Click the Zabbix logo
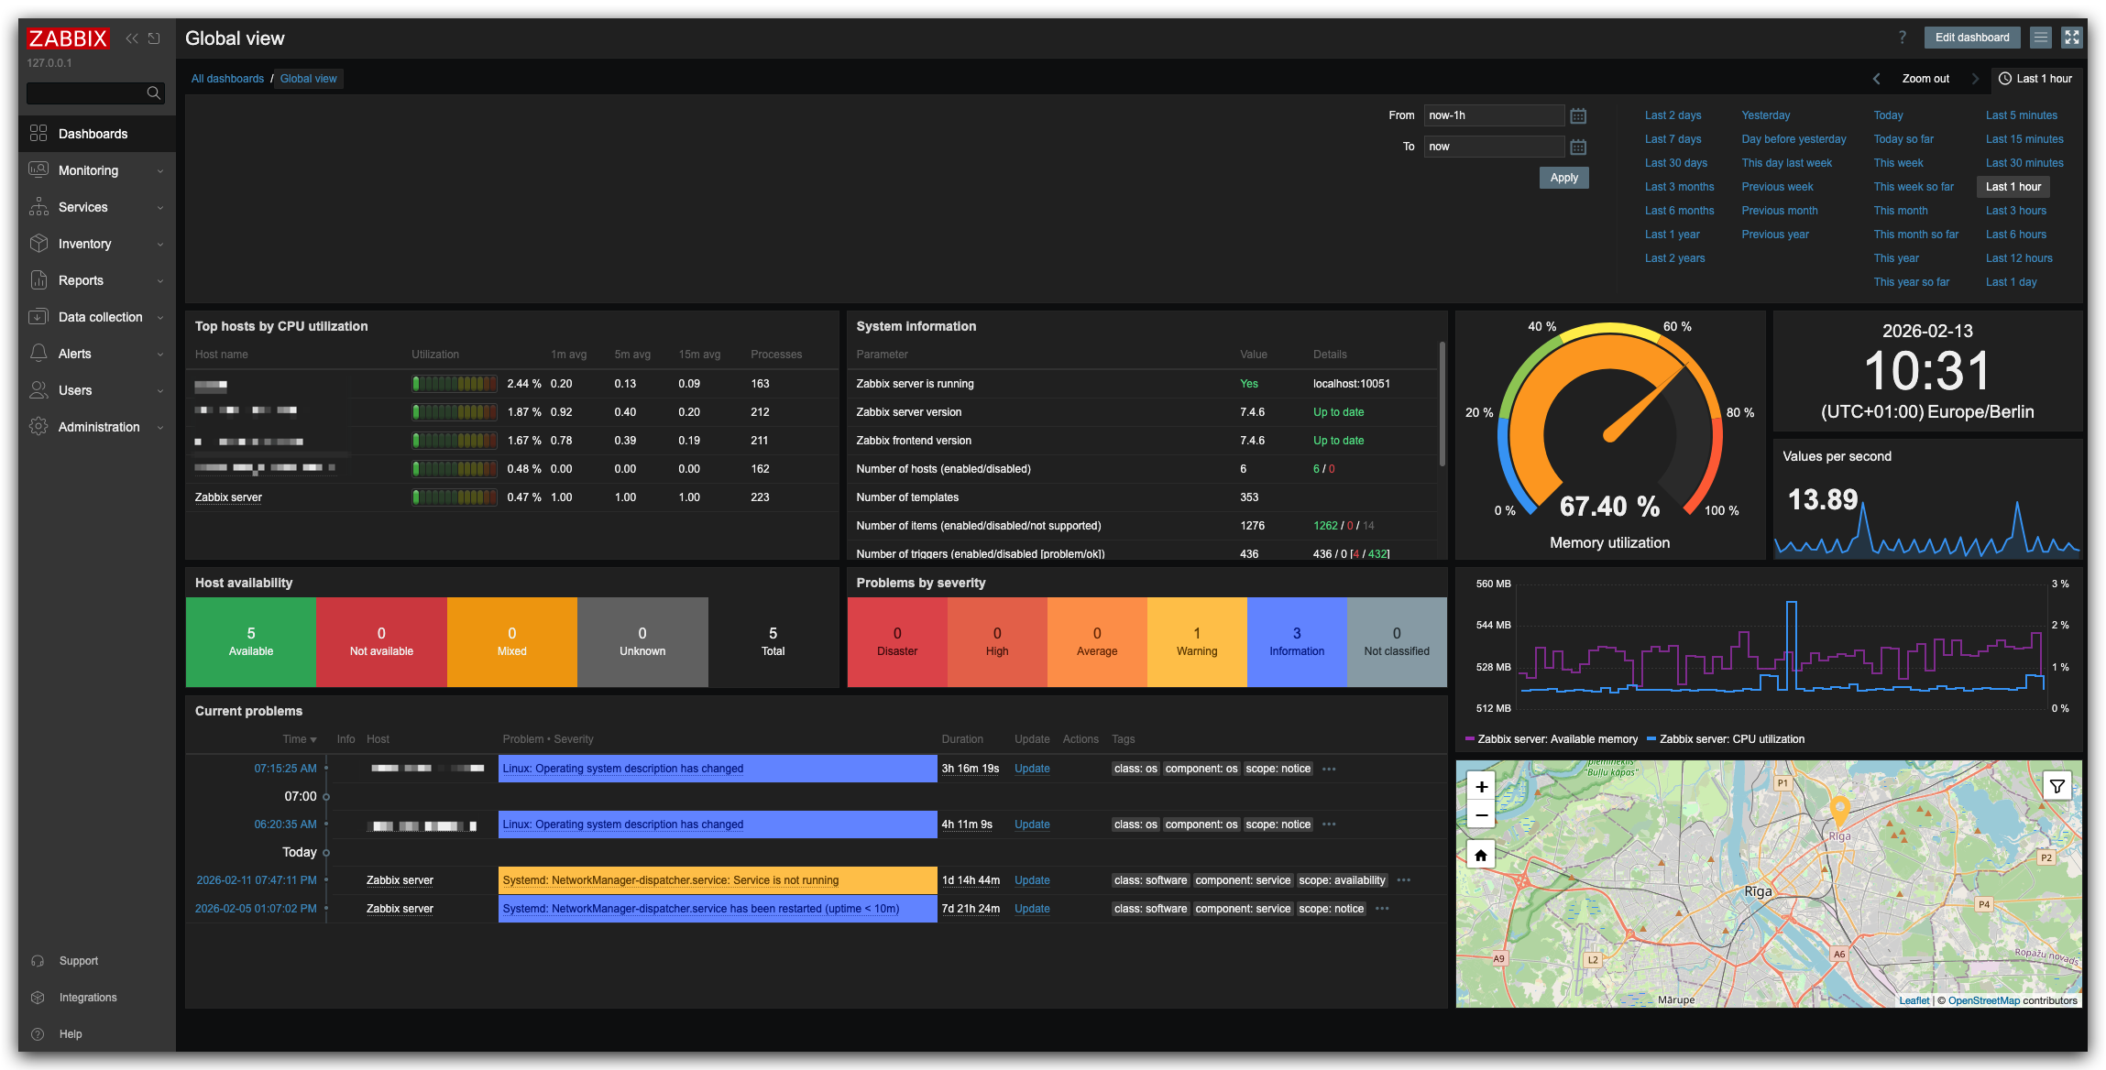Screen dimensions: 2106x1070 tap(68, 38)
